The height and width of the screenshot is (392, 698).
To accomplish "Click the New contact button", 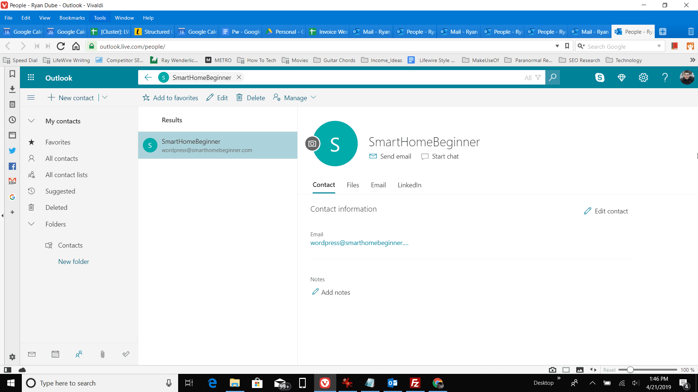I will point(71,98).
